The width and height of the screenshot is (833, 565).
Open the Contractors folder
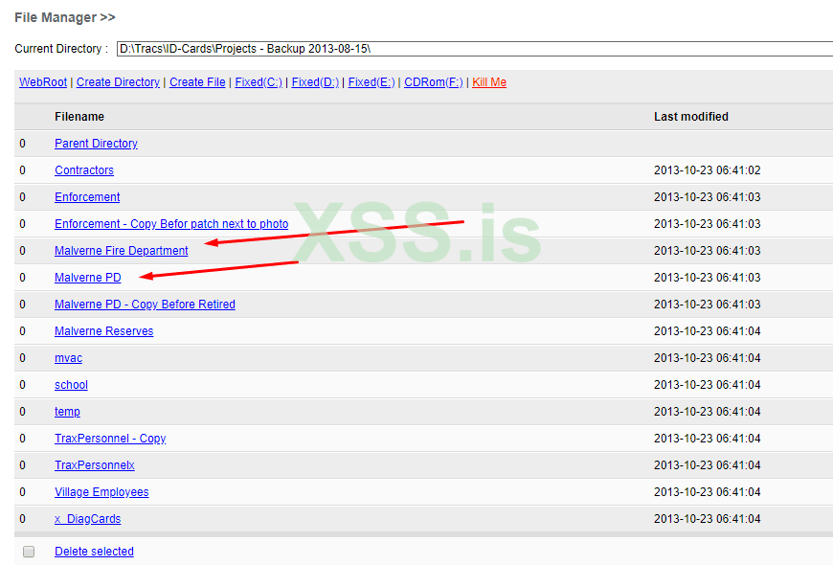84,170
